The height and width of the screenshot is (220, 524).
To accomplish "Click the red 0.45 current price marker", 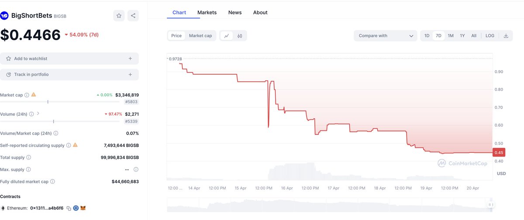I will (x=499, y=152).
